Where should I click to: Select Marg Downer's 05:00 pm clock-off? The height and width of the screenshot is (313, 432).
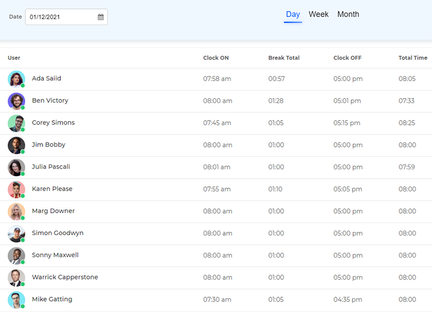pos(348,211)
